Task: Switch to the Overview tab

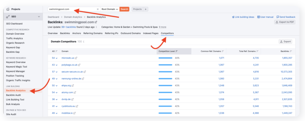Action: point(53,33)
